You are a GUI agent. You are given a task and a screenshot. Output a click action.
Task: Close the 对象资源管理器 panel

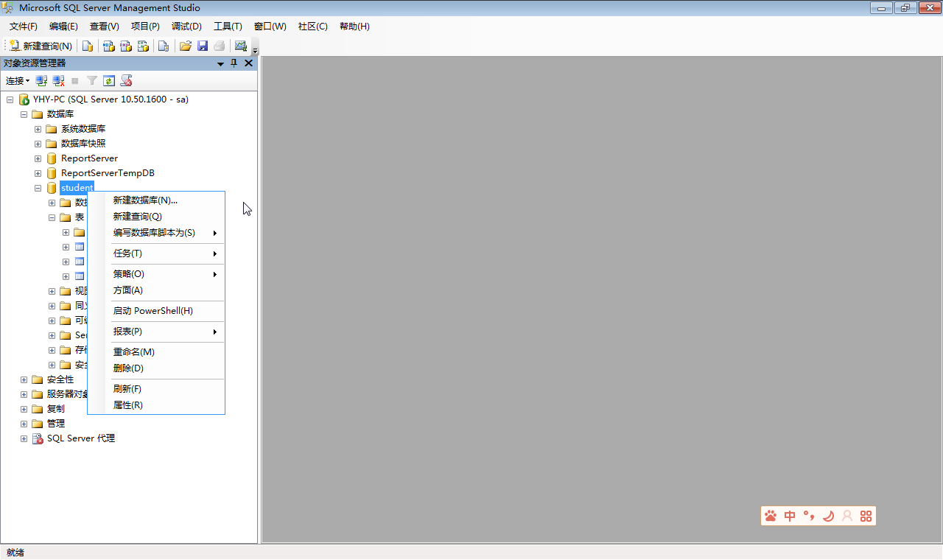tap(248, 63)
